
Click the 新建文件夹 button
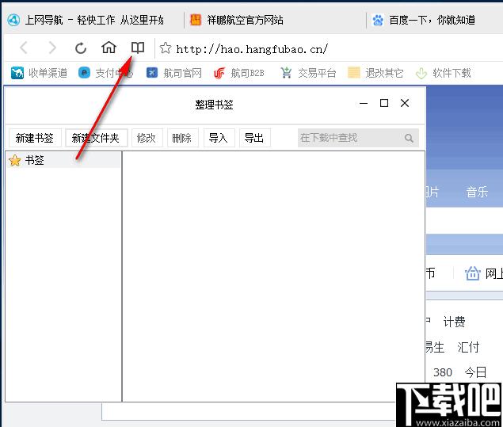click(x=96, y=138)
